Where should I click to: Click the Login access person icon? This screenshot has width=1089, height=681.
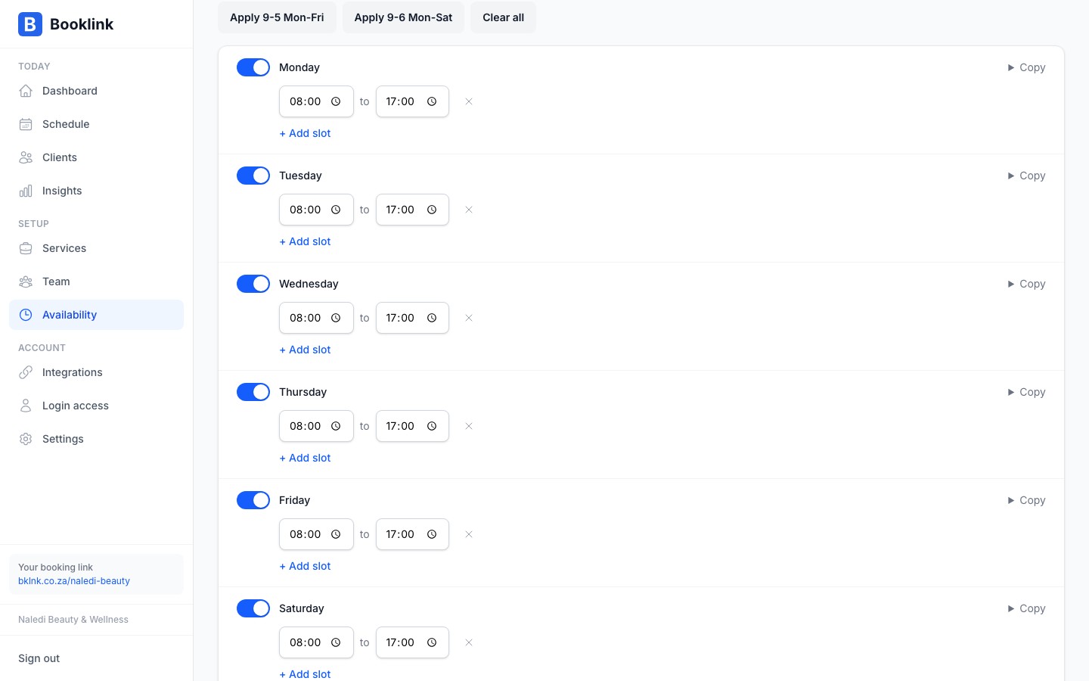(x=26, y=406)
